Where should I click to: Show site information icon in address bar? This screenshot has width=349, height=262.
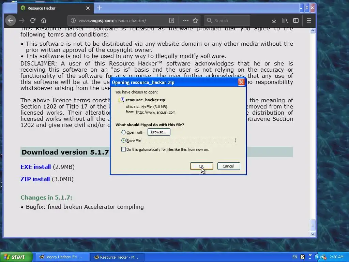point(73,21)
